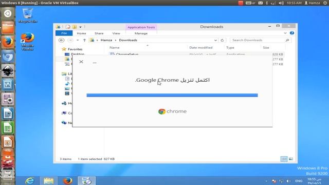The height and width of the screenshot is (185, 329).
Task: Click the Explorer Forward navigation arrow
Action: coord(70,40)
